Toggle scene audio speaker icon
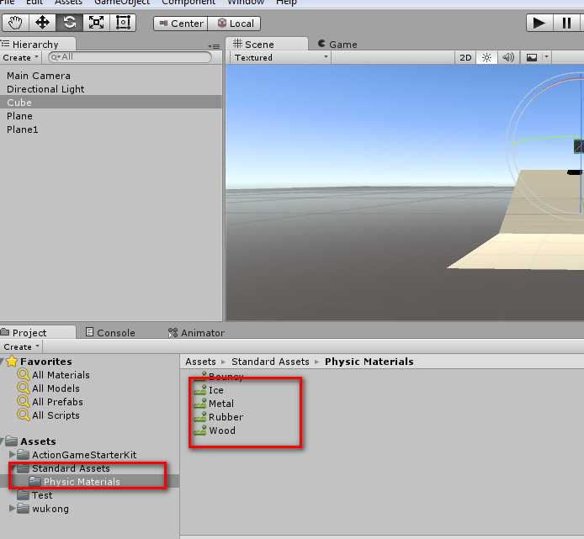584x539 pixels. (x=508, y=58)
